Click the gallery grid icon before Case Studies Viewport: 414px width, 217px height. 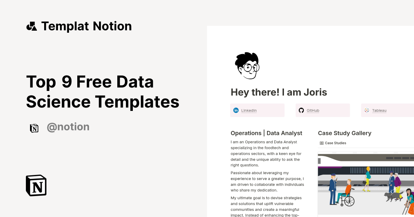point(322,143)
